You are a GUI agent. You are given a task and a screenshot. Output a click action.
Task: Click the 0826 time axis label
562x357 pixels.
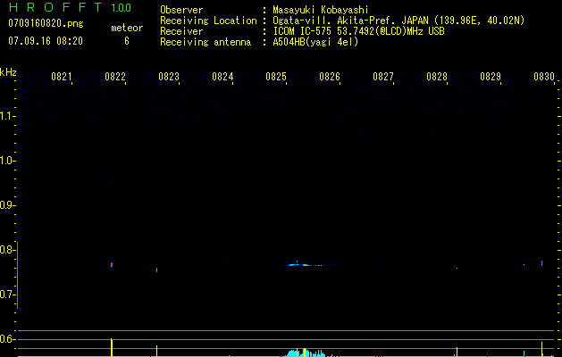click(330, 76)
